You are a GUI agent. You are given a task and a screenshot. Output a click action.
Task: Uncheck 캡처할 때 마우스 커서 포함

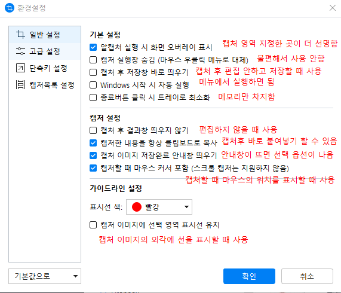93,168
